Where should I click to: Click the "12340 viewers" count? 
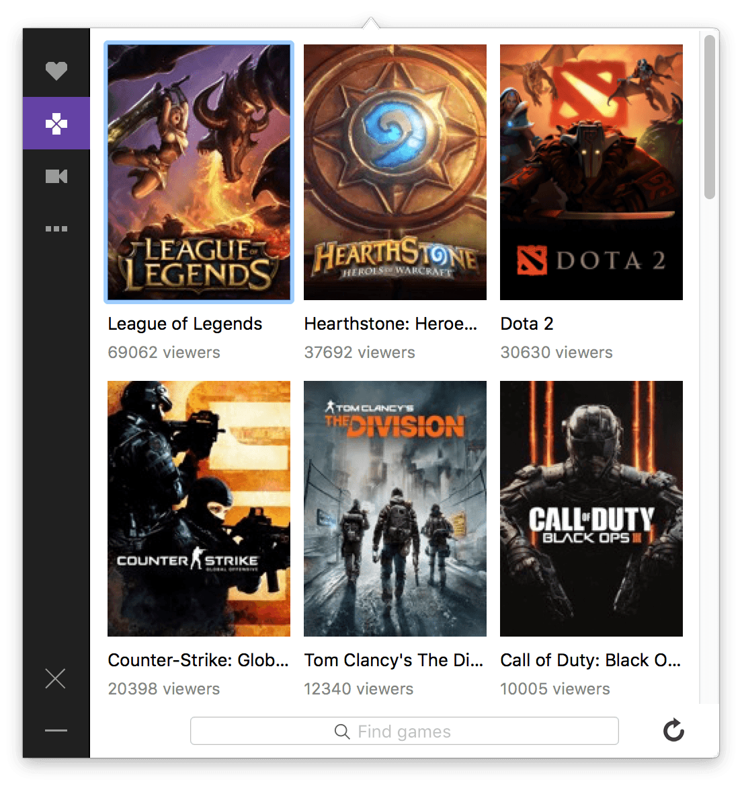[358, 688]
